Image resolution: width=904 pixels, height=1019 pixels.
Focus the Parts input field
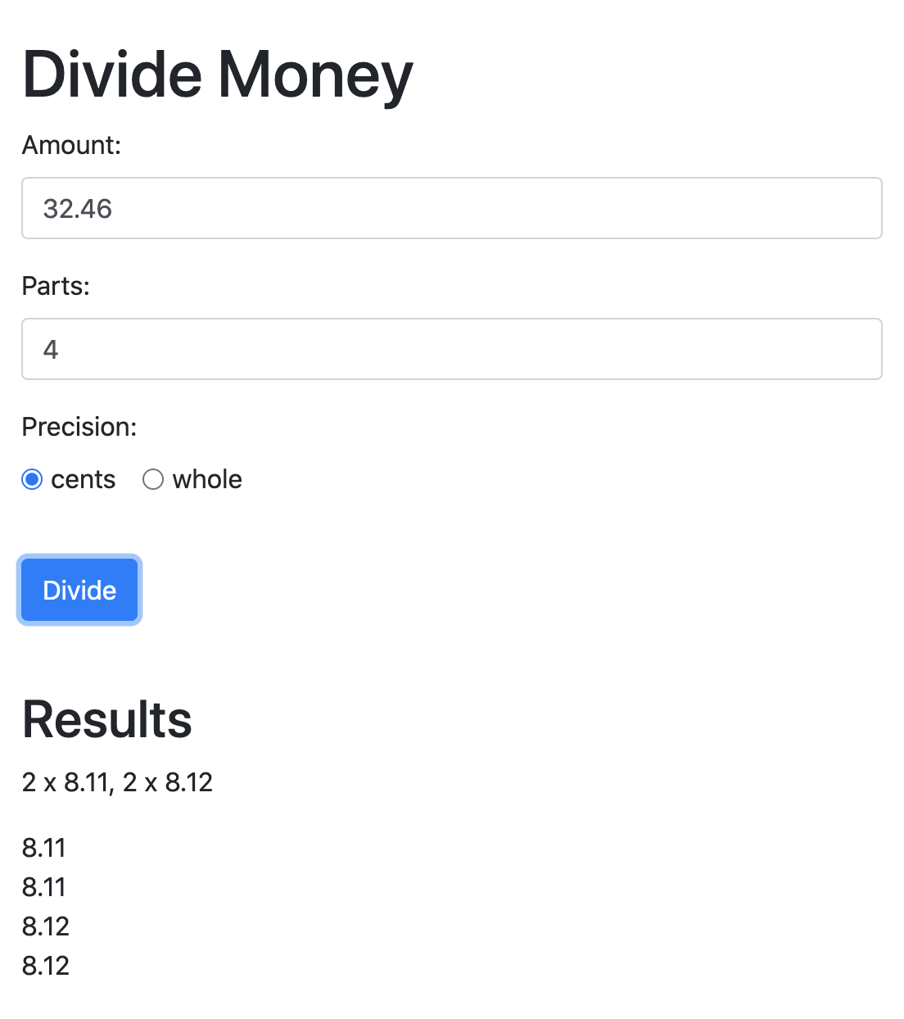[x=450, y=349]
